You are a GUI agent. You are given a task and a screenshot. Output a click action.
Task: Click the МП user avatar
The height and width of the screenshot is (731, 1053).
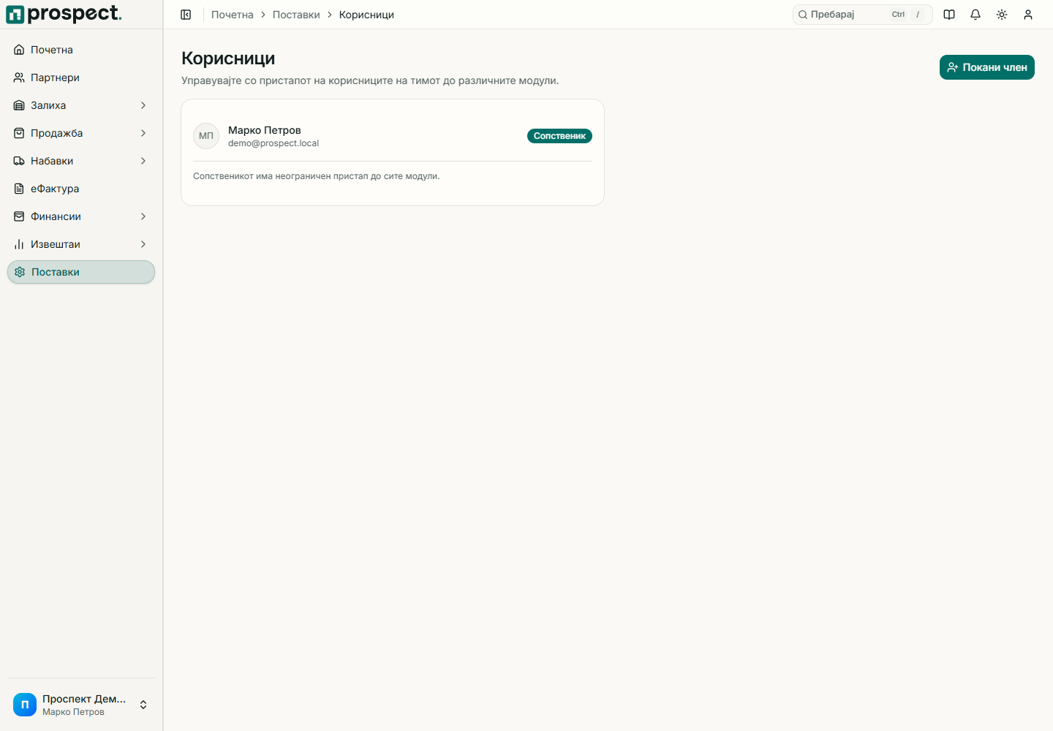pyautogui.click(x=206, y=136)
